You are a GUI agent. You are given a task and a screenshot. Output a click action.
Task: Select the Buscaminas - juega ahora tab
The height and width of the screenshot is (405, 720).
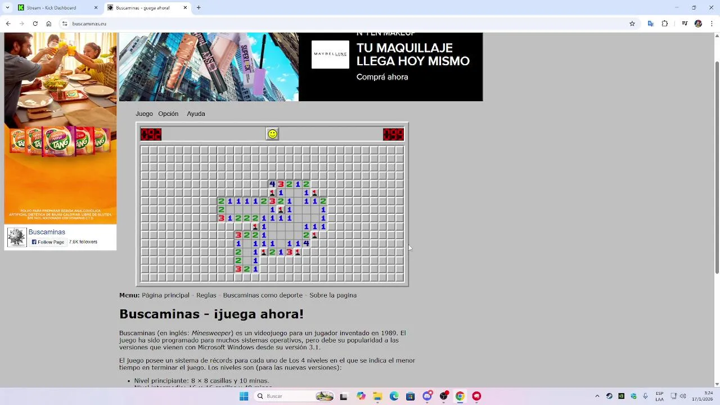tap(148, 8)
